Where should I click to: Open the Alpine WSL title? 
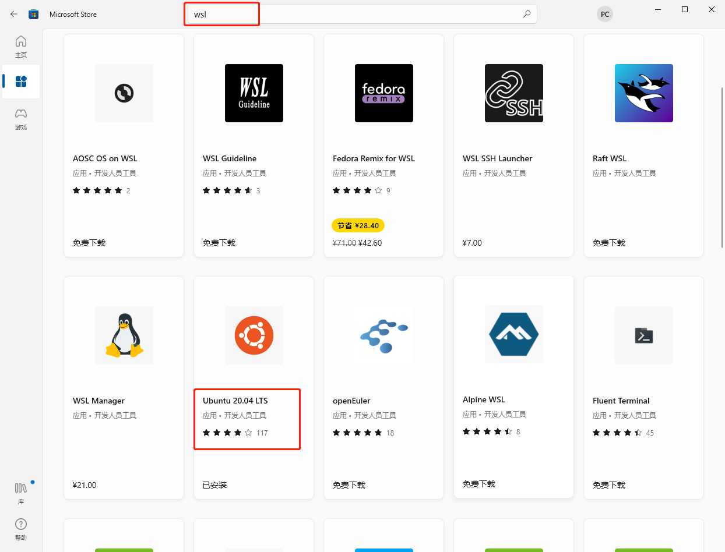[x=484, y=399]
